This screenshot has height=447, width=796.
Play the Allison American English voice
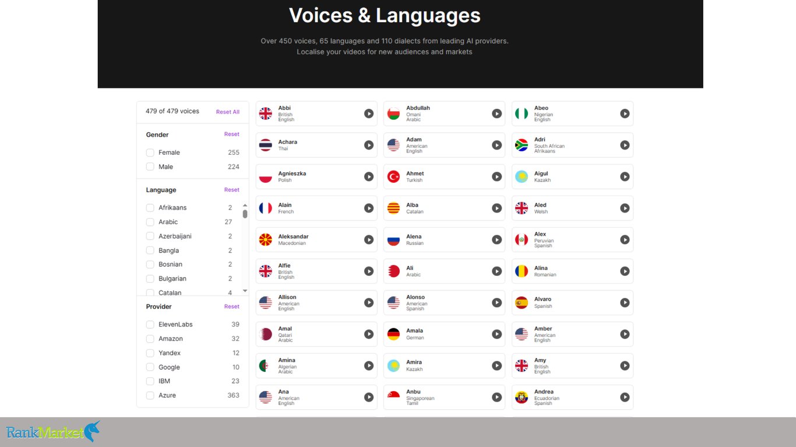(x=369, y=303)
